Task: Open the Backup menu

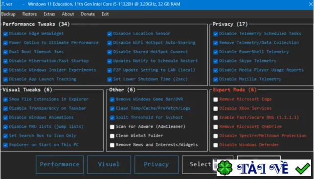Action: [8, 14]
